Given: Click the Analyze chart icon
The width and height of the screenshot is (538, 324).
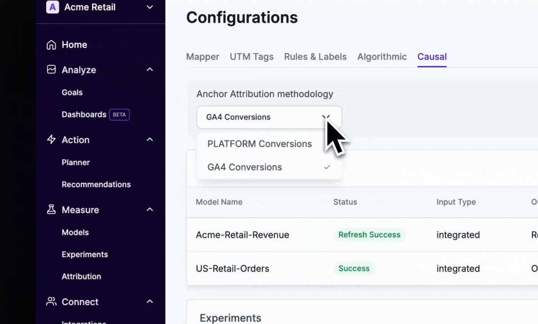Looking at the screenshot, I should click(x=52, y=70).
